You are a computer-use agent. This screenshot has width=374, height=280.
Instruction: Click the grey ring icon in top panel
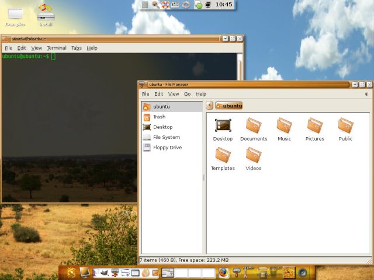pyautogui.click(x=186, y=5)
